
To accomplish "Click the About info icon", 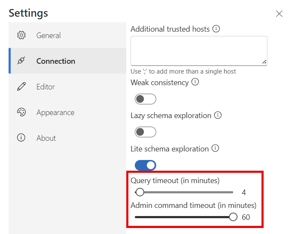I will [21, 138].
